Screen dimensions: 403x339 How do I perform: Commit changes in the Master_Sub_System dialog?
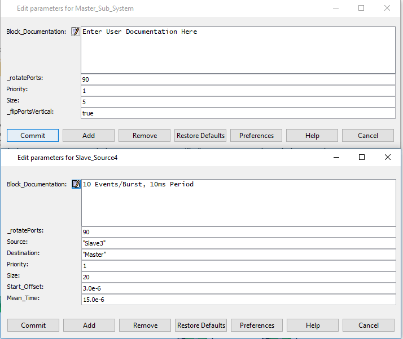click(x=33, y=136)
